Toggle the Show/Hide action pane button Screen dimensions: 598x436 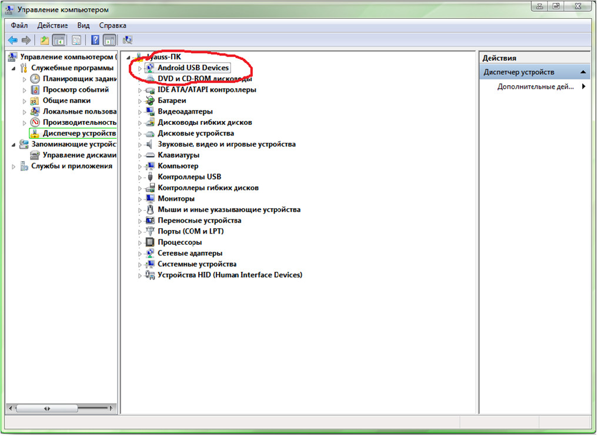point(109,40)
